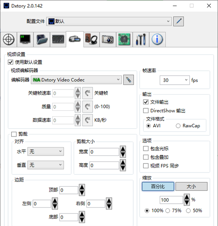
Task: Open the speaker and headphones audio tab
Action: coord(91,39)
